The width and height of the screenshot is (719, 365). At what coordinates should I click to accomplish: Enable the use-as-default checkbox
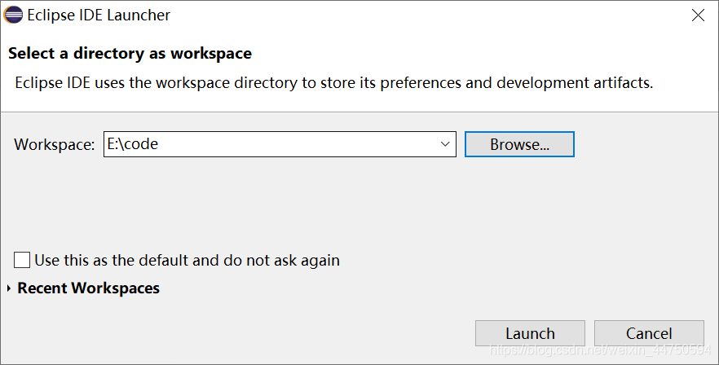(22, 260)
